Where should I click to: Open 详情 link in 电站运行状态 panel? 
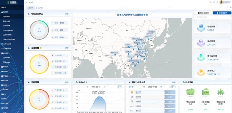coord(67,14)
